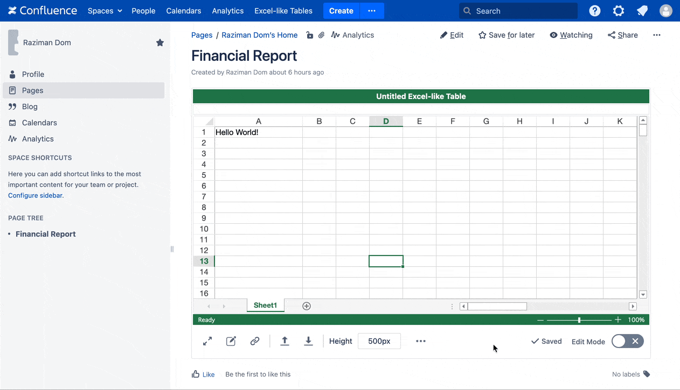This screenshot has height=390, width=680.
Task: Click the edit pencil icon in table toolbar
Action: pyautogui.click(x=231, y=341)
